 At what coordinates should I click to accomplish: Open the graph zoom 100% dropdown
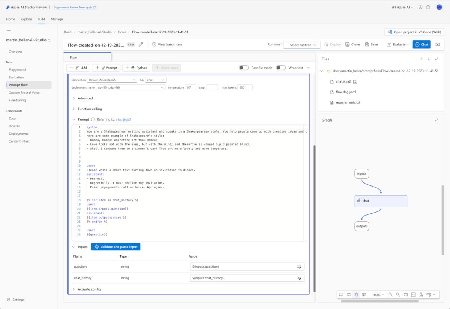point(378,295)
